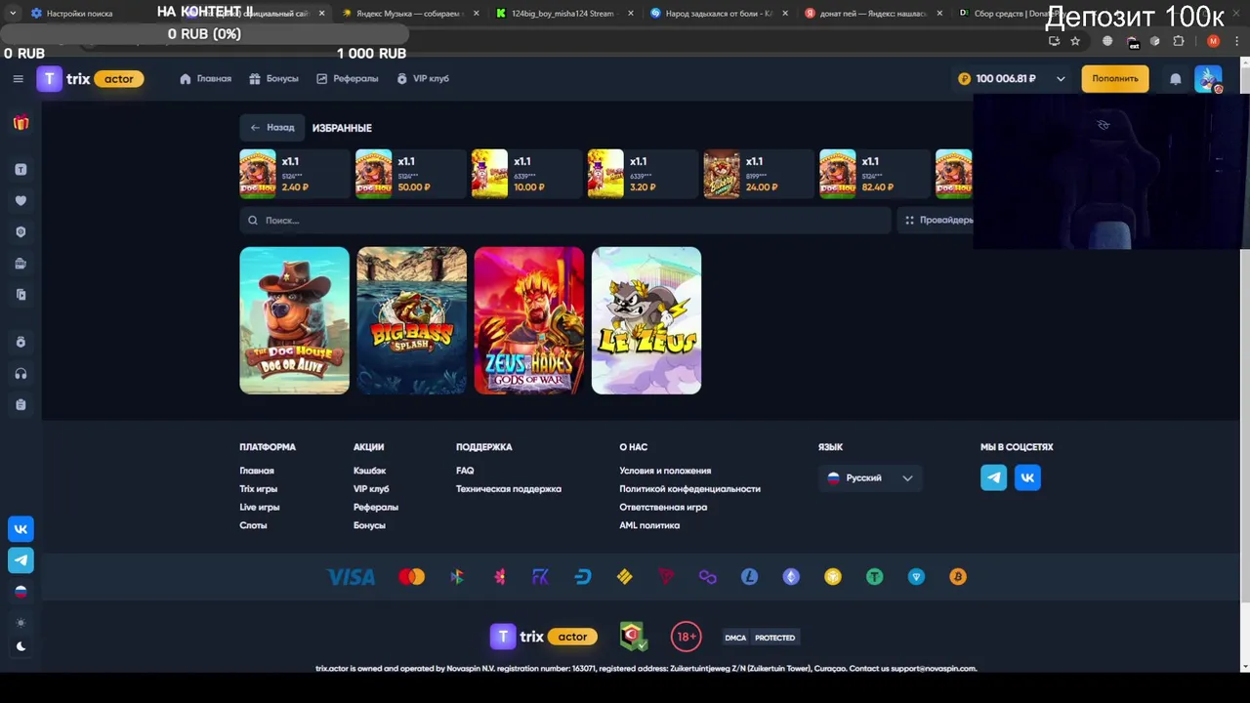
Task: Click the FK payment logo
Action: (x=540, y=577)
